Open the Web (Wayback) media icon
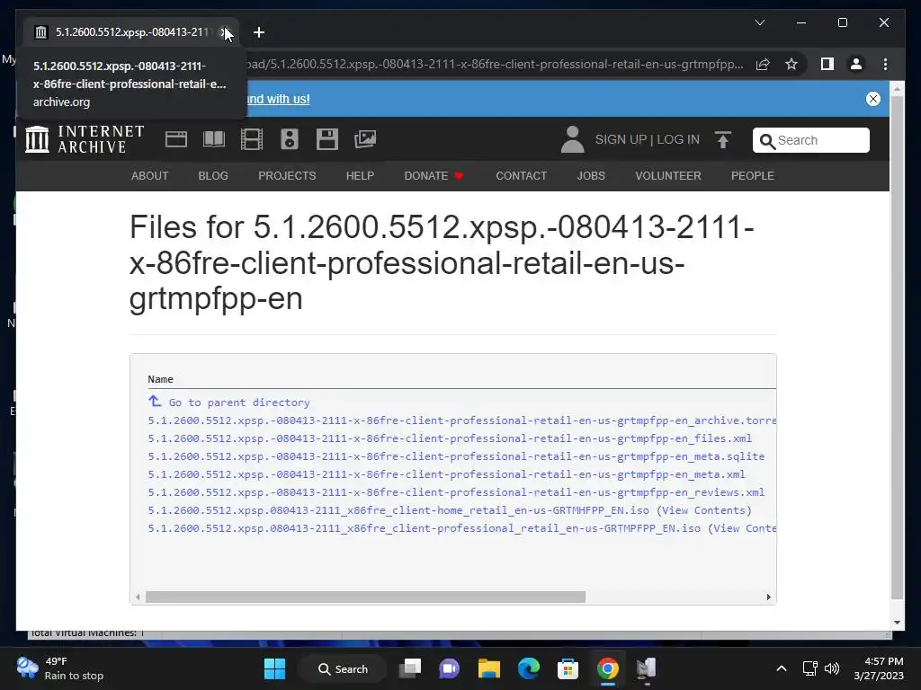 click(176, 139)
